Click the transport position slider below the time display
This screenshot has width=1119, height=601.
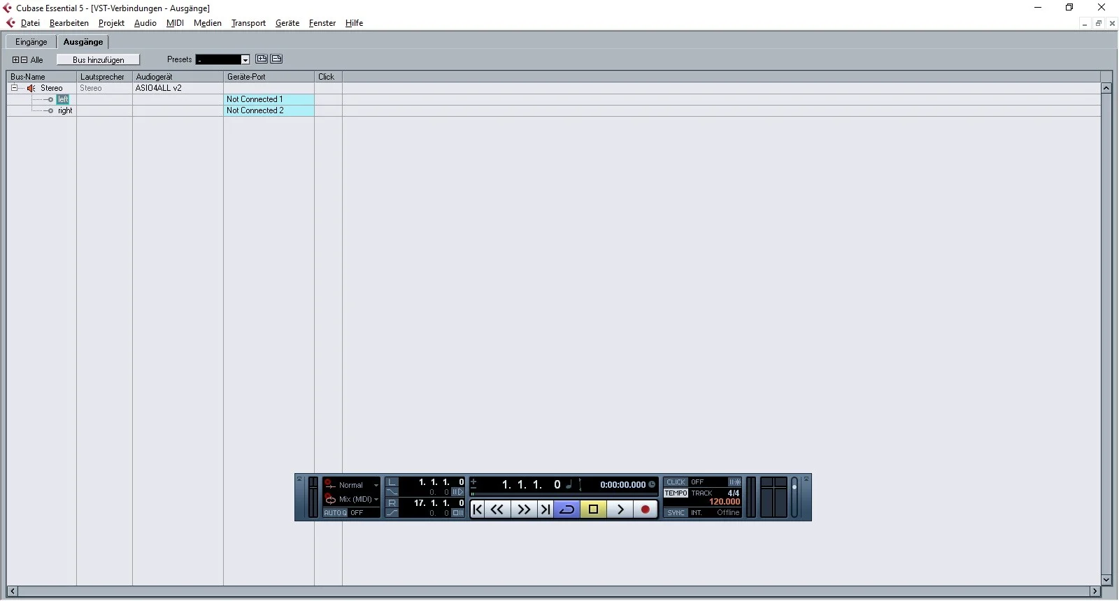point(564,494)
